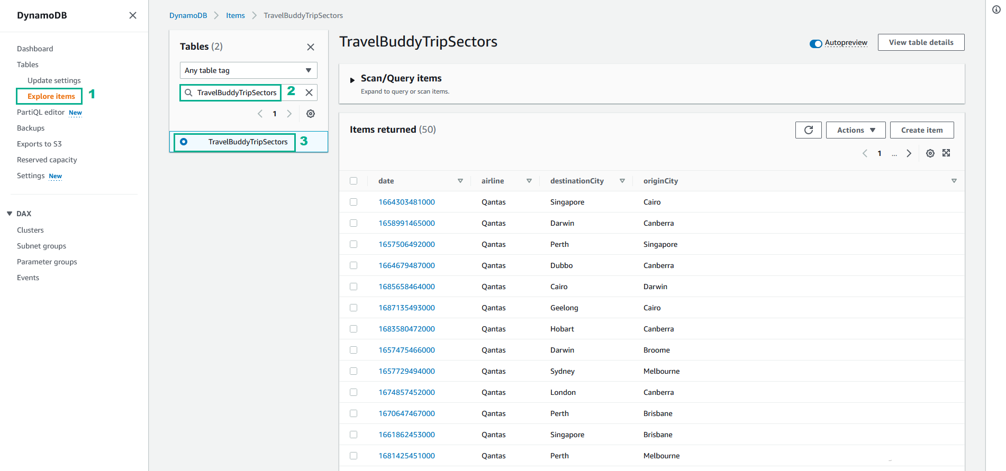Open Exports to S3 in the sidebar
Image resolution: width=1006 pixels, height=471 pixels.
[x=39, y=144]
